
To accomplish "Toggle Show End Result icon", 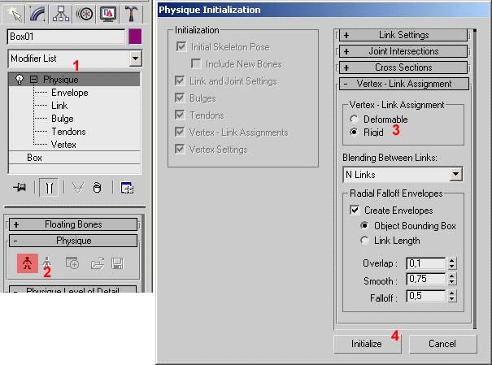I will [x=49, y=188].
